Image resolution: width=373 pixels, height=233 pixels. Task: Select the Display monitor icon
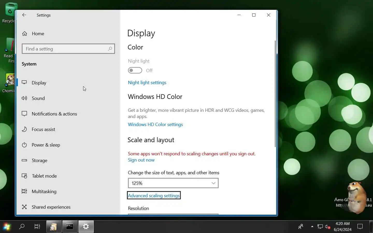tap(24, 83)
